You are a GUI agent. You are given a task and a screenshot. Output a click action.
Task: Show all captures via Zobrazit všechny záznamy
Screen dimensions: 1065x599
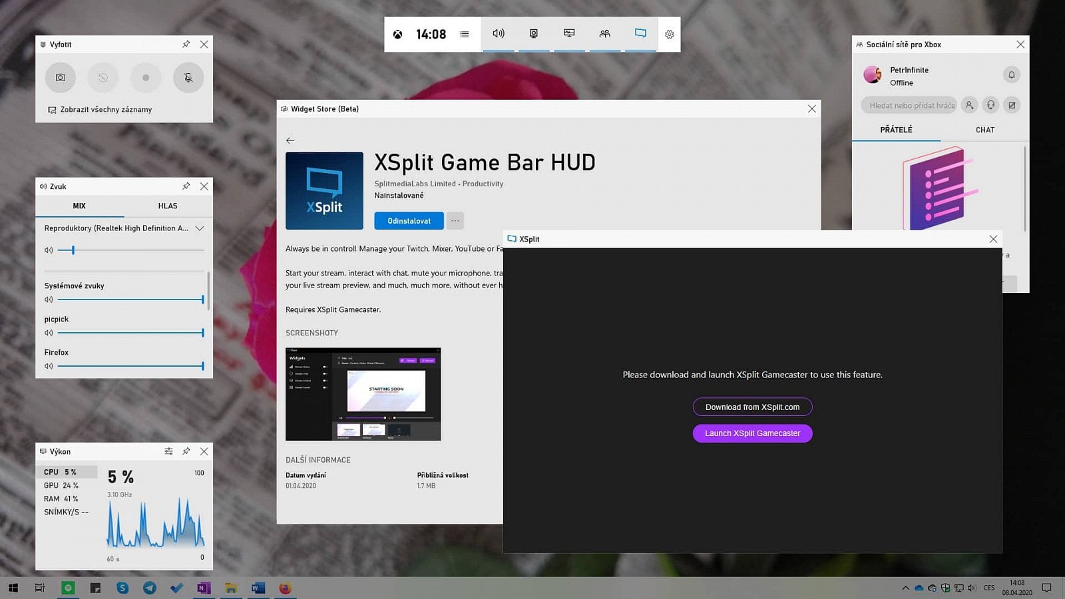point(100,110)
